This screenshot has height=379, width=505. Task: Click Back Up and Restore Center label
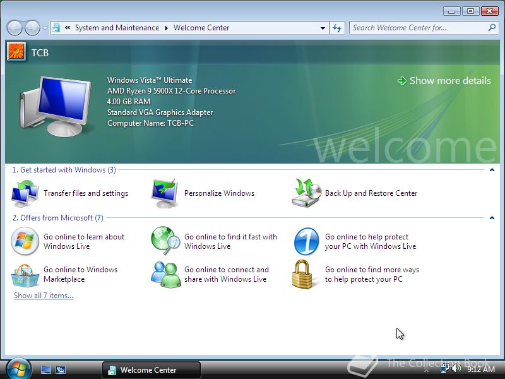pyautogui.click(x=371, y=193)
